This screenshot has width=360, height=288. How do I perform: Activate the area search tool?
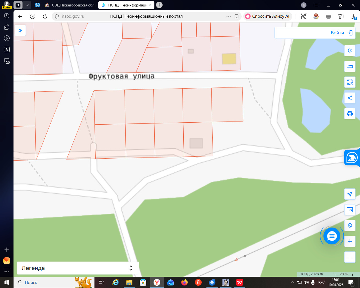[x=350, y=82]
